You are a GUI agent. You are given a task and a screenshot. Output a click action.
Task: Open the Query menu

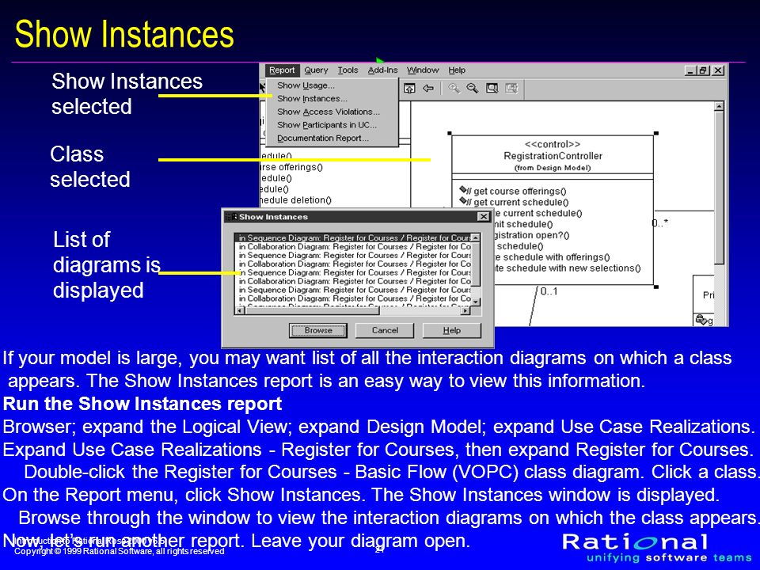[316, 70]
